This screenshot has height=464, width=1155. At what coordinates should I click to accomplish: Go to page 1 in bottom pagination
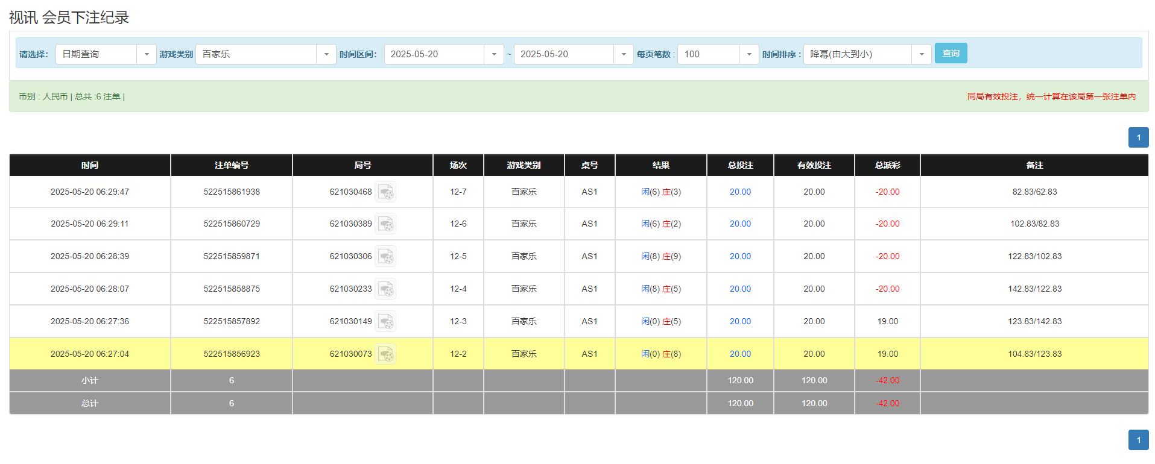click(1138, 440)
